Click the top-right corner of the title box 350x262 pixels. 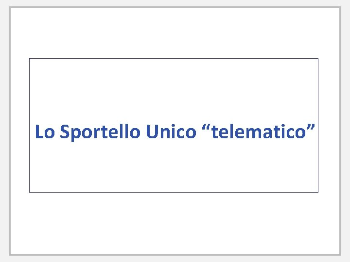[318, 59]
